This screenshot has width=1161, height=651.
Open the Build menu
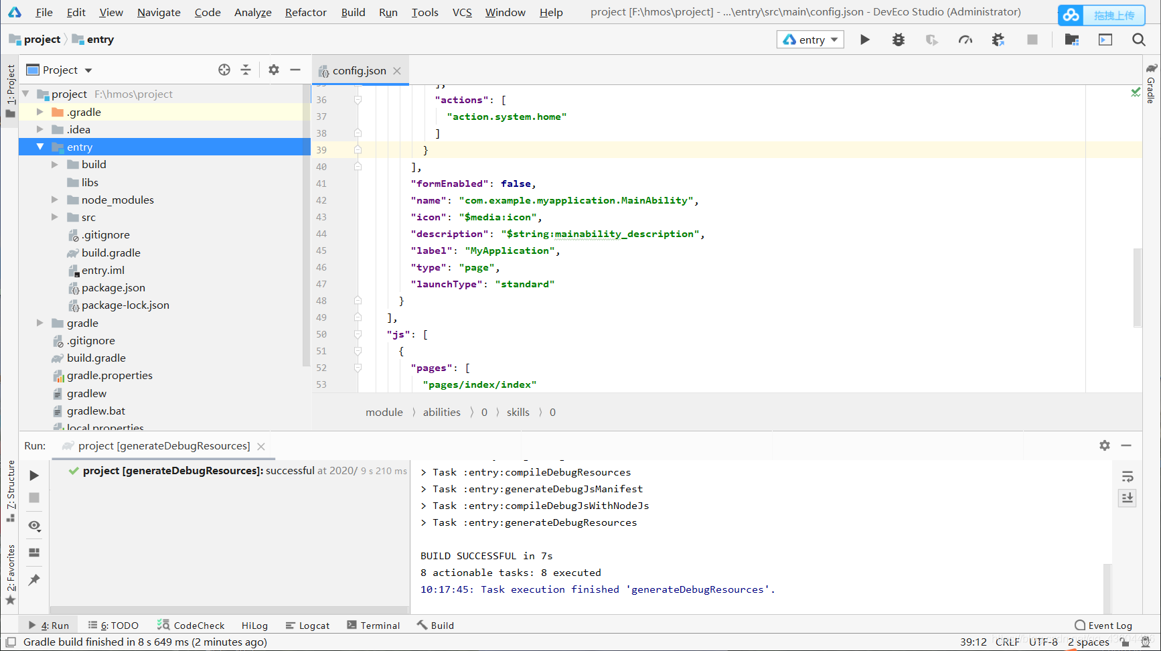pyautogui.click(x=353, y=12)
